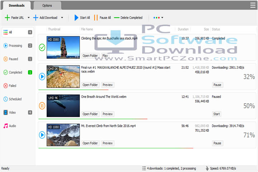Click completed checkmark icon of Am Buachaille download
This screenshot has width=258, height=172.
click(x=42, y=47)
